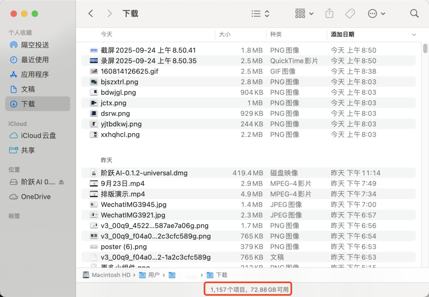Screen dimensions: 429x297
Task: Select the file bjszxtrl.png
Action: click(248, 82)
